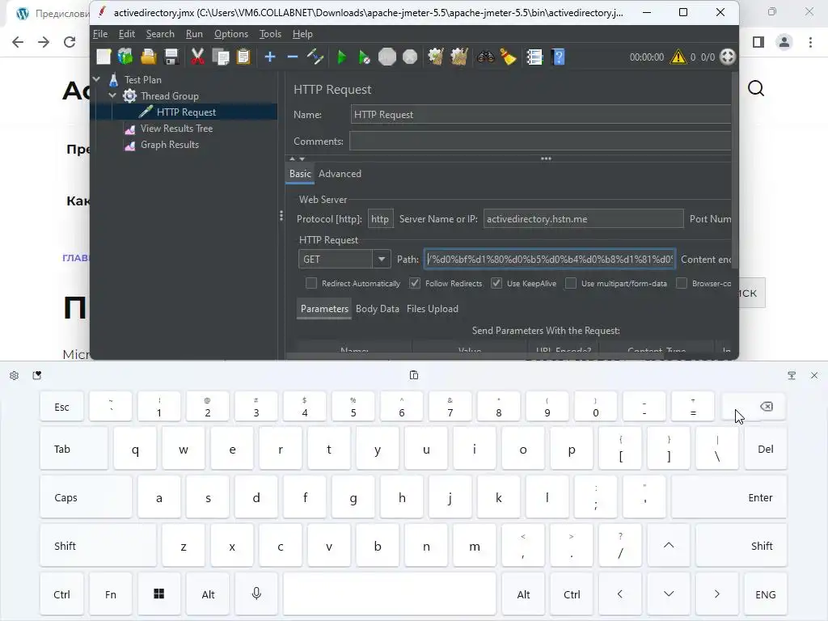Collapse all with the blue minus icon

293,57
